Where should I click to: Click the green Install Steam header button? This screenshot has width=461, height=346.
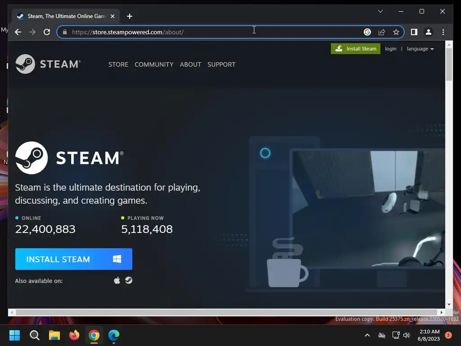(x=356, y=49)
